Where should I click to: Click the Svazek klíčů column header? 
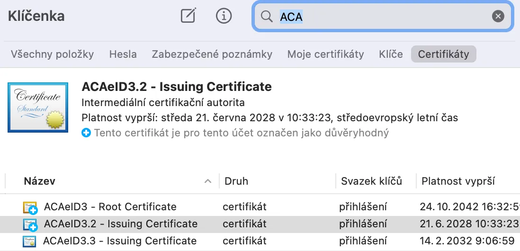point(371,181)
